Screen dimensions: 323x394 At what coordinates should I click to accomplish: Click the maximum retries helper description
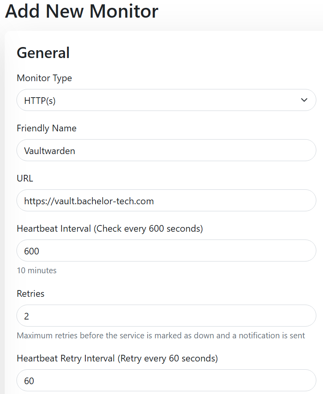click(160, 336)
